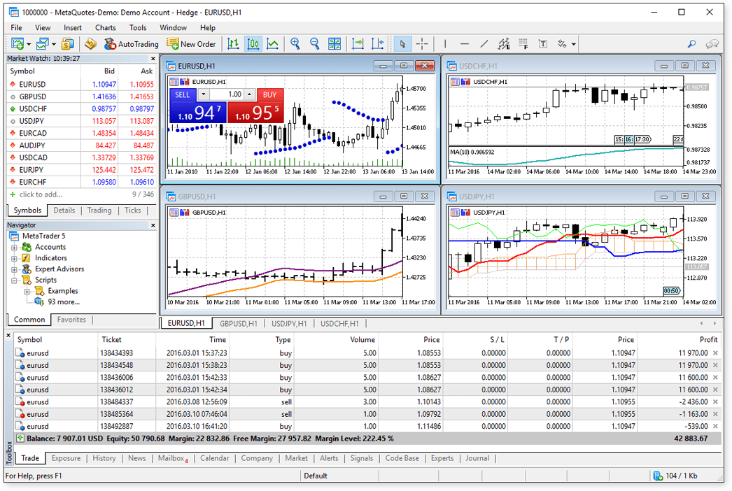Open the shapes tool dropdown arrow

[574, 44]
